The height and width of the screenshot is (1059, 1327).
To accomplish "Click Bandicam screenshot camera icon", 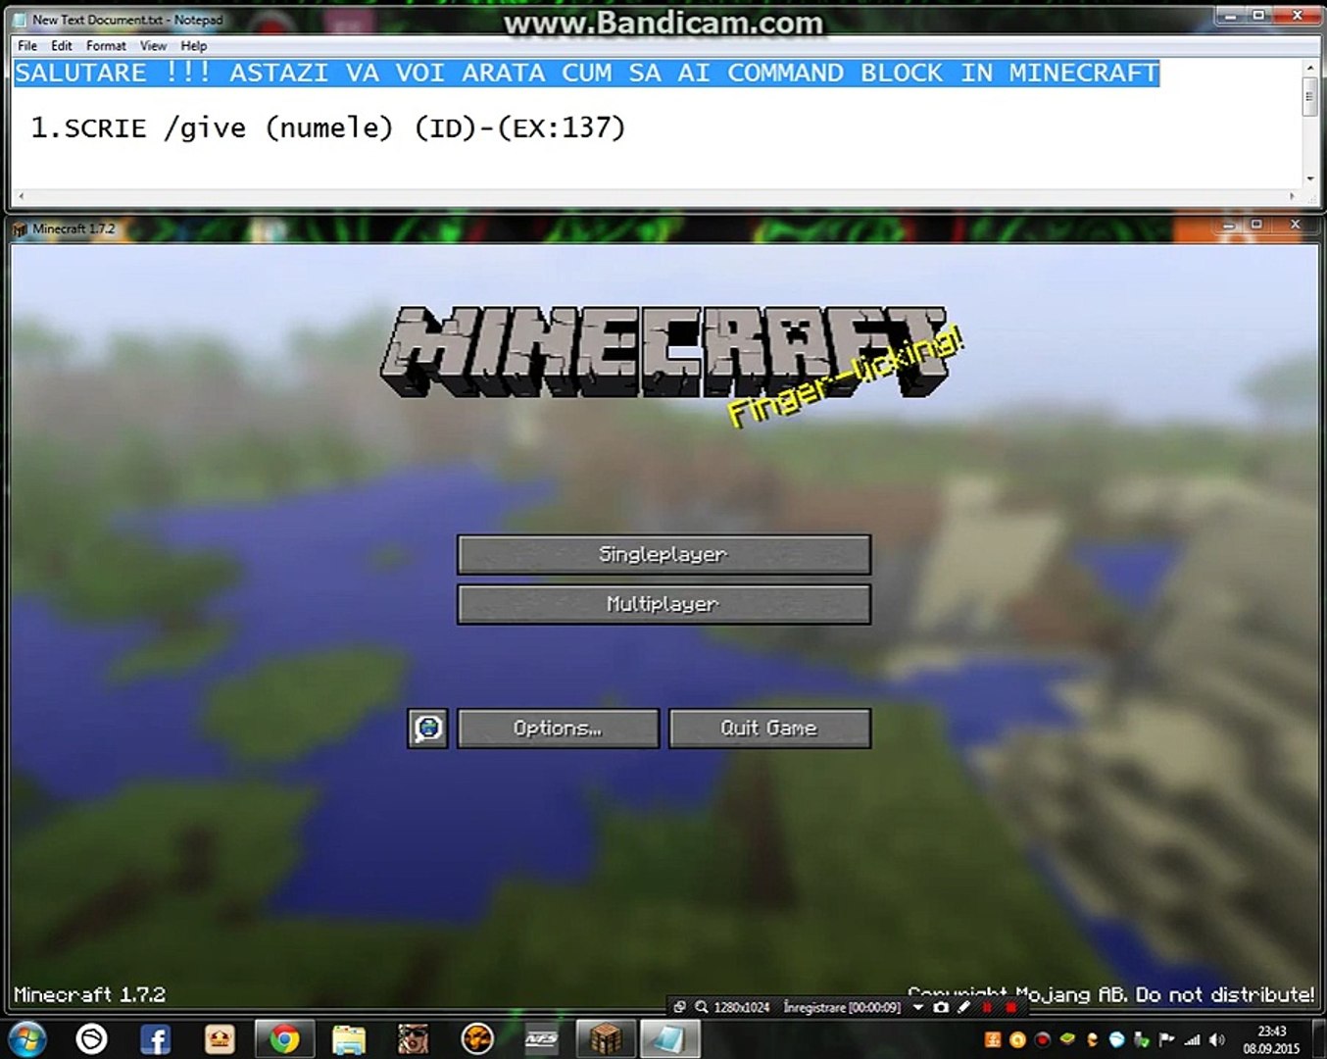I will click(941, 1007).
